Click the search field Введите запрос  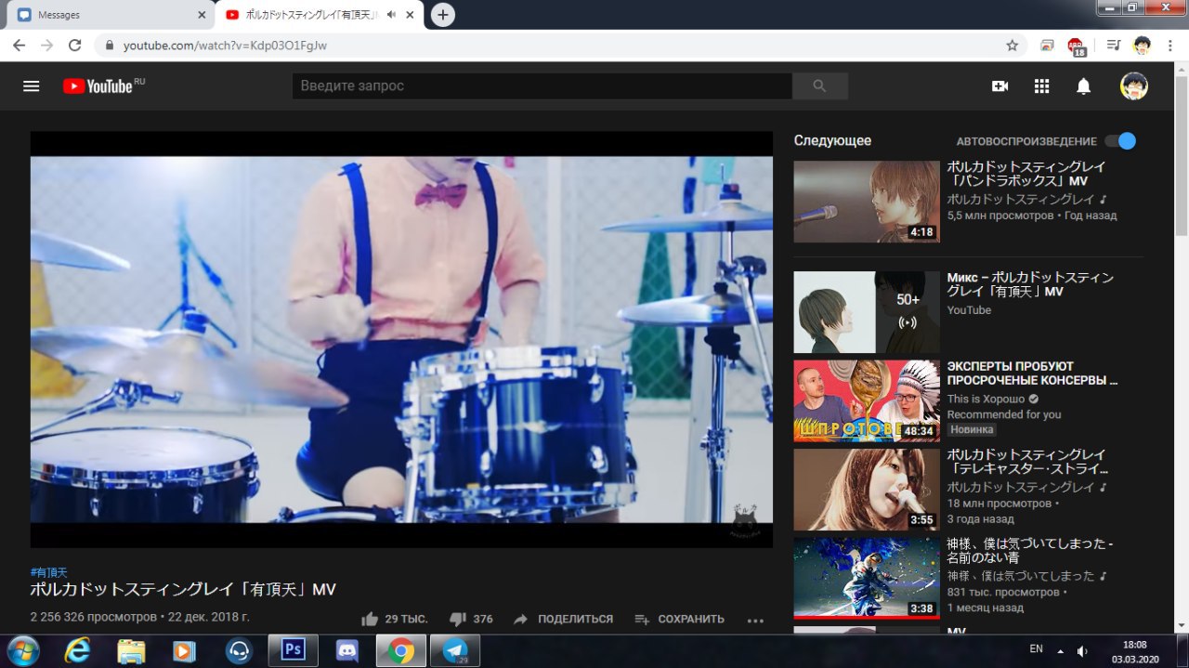542,85
